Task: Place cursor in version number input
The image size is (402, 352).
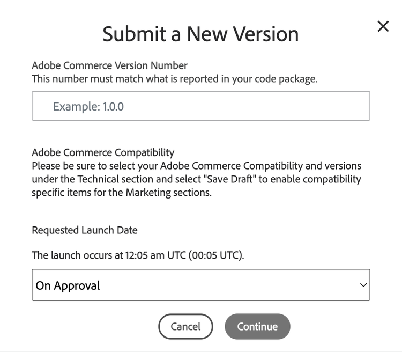Action: (200, 106)
